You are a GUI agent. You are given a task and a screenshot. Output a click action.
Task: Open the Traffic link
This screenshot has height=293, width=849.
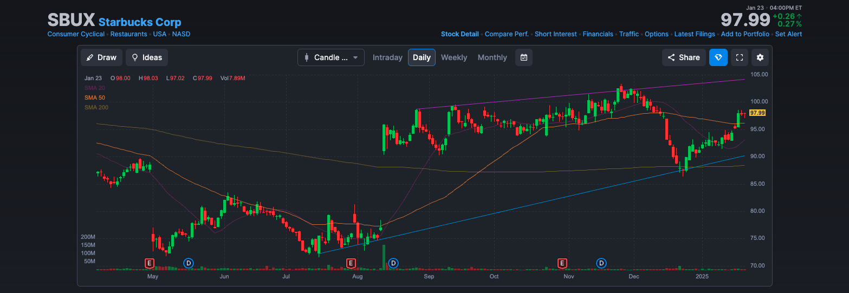pos(629,34)
